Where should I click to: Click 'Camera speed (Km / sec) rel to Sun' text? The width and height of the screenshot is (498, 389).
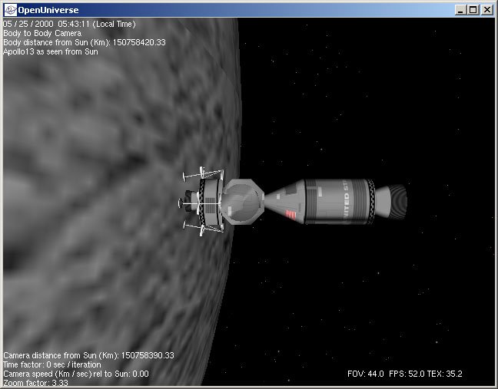click(x=76, y=374)
